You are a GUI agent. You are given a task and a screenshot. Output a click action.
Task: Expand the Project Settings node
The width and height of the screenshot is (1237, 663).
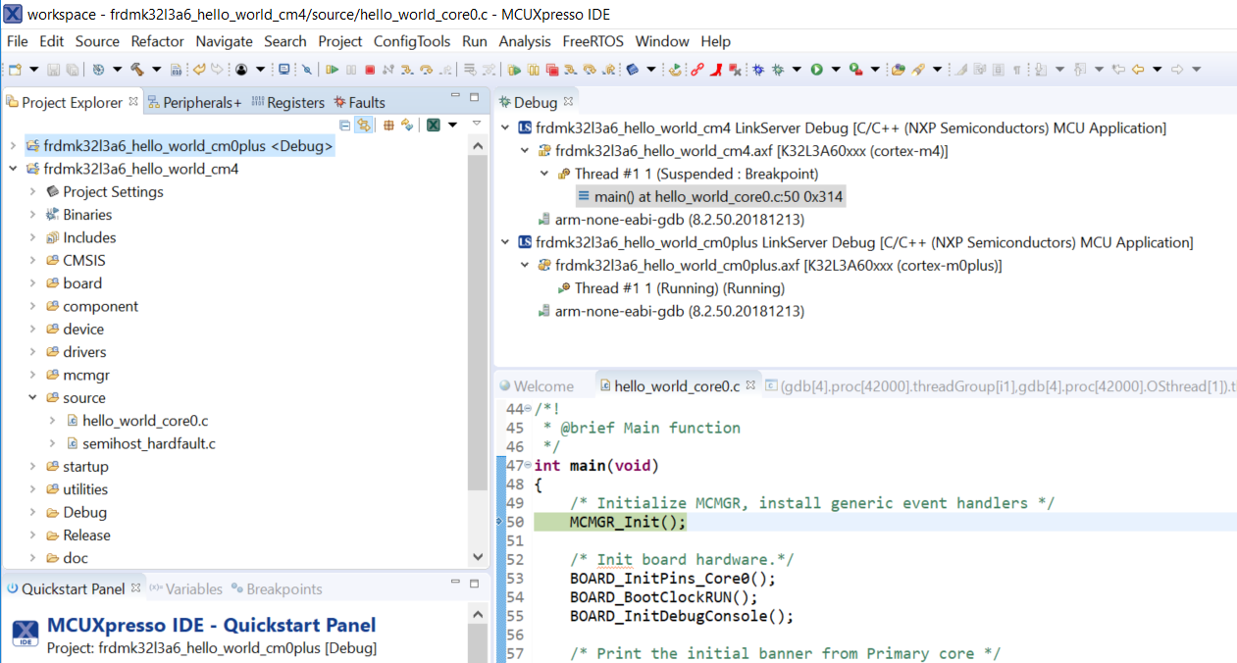pos(32,191)
